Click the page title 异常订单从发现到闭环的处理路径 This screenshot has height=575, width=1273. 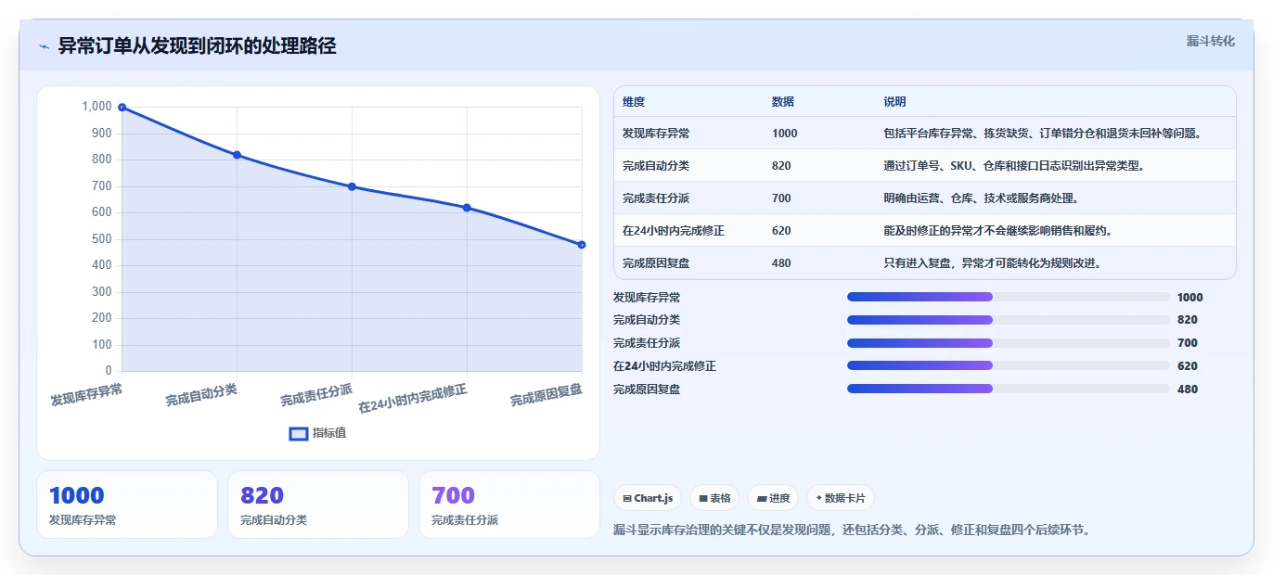click(x=197, y=46)
